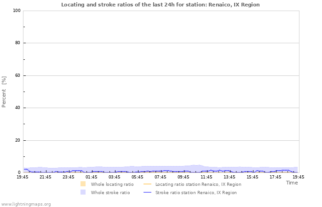
Task: Click the 23:45 time tick label
Action: point(69,177)
